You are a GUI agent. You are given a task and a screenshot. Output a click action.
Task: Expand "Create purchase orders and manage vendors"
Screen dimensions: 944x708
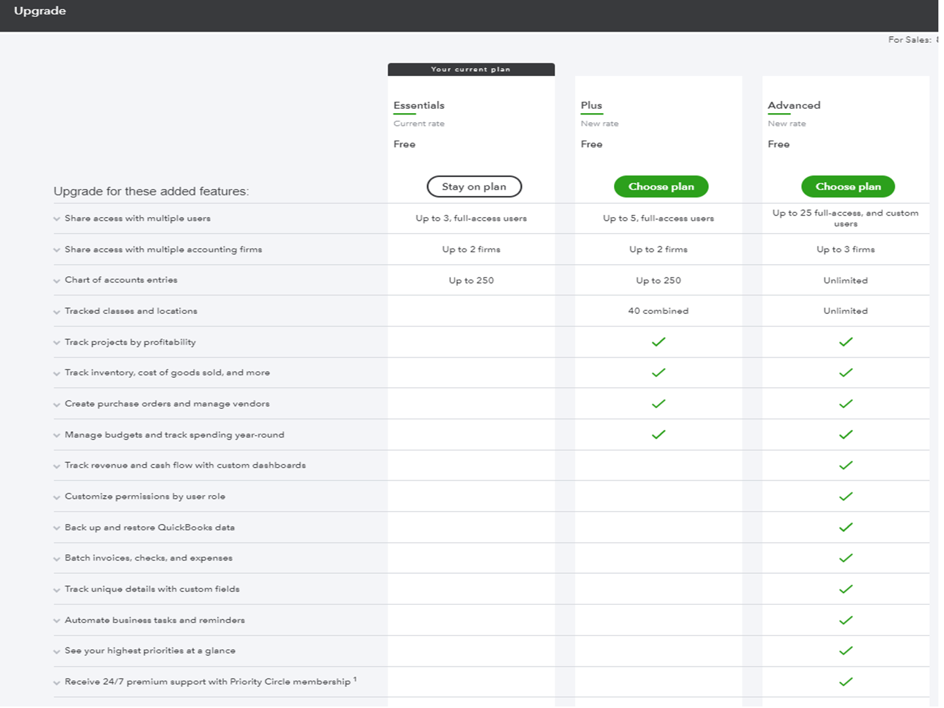[57, 403]
